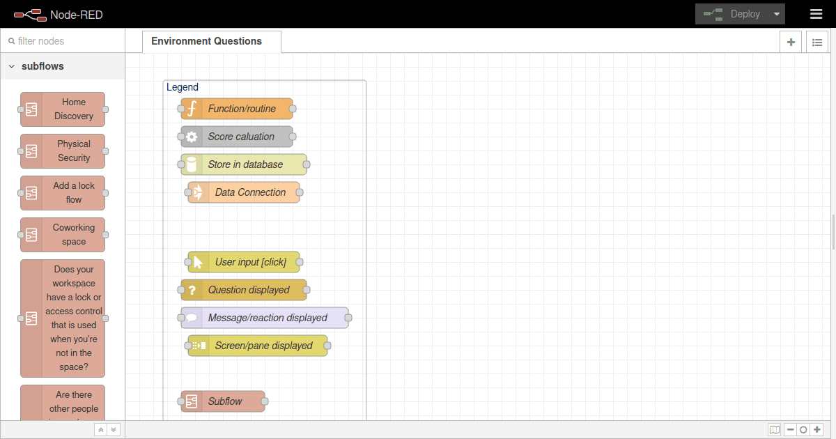Click the Deploy button
The height and width of the screenshot is (439, 836).
click(x=740, y=13)
